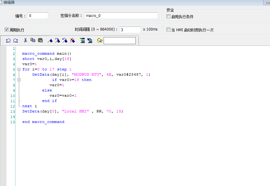Click the 宏指令名称 field containing macro_0
The width and height of the screenshot is (270, 186).
(121, 15)
